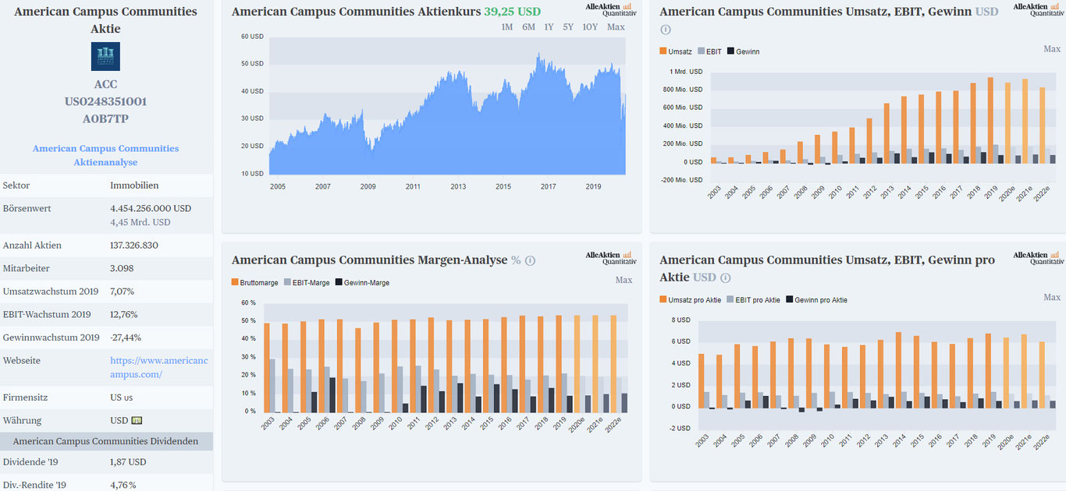Choose the 10Y range for Aktienkurs
The width and height of the screenshot is (1066, 491).
click(590, 27)
